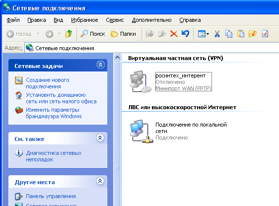Select the local area connection icon
The width and height of the screenshot is (279, 206).
141,131
